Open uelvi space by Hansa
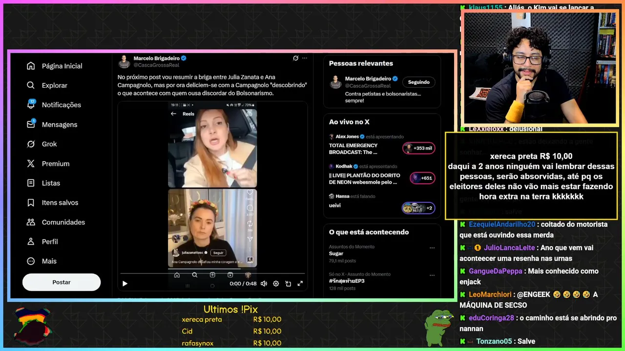This screenshot has width=625, height=351. pos(334,205)
